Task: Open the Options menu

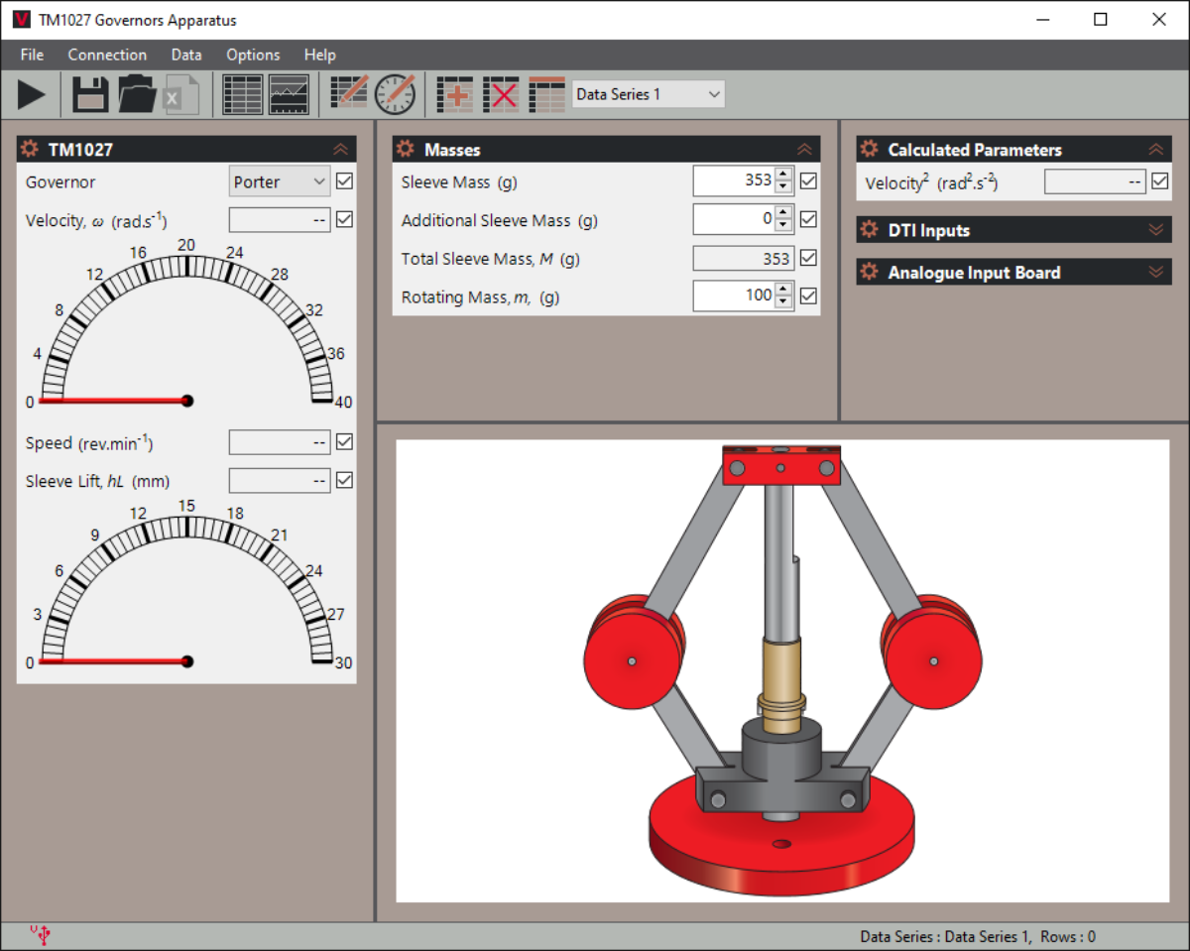Action: (253, 55)
